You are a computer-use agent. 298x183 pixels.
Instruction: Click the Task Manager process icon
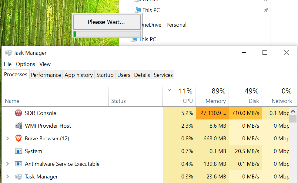click(19, 176)
